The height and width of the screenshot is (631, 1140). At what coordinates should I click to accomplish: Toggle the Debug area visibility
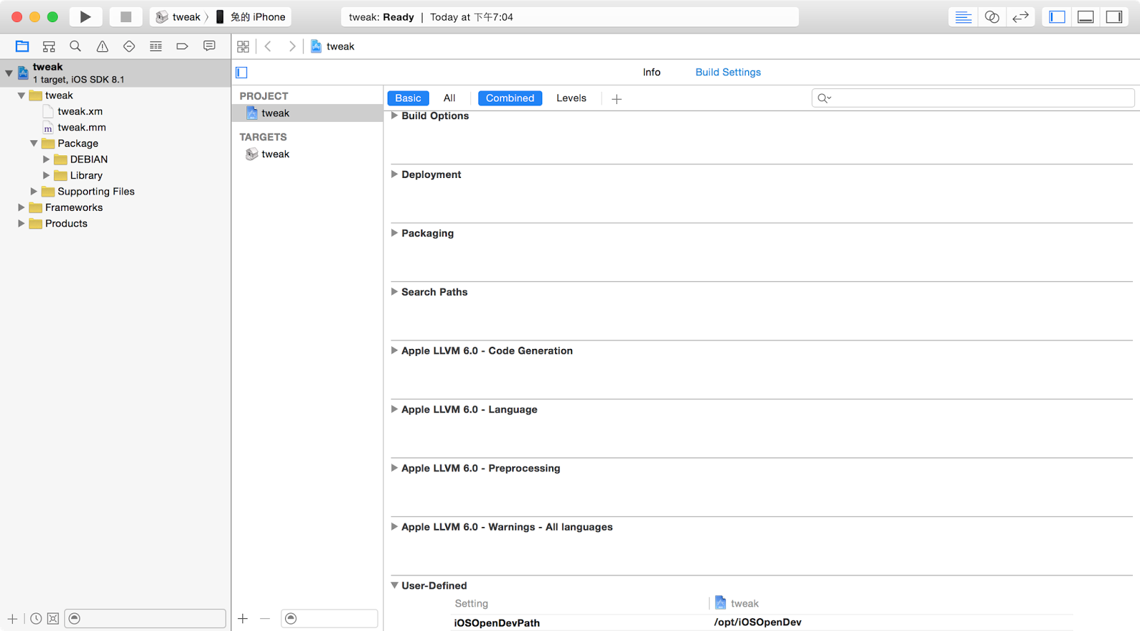1086,17
